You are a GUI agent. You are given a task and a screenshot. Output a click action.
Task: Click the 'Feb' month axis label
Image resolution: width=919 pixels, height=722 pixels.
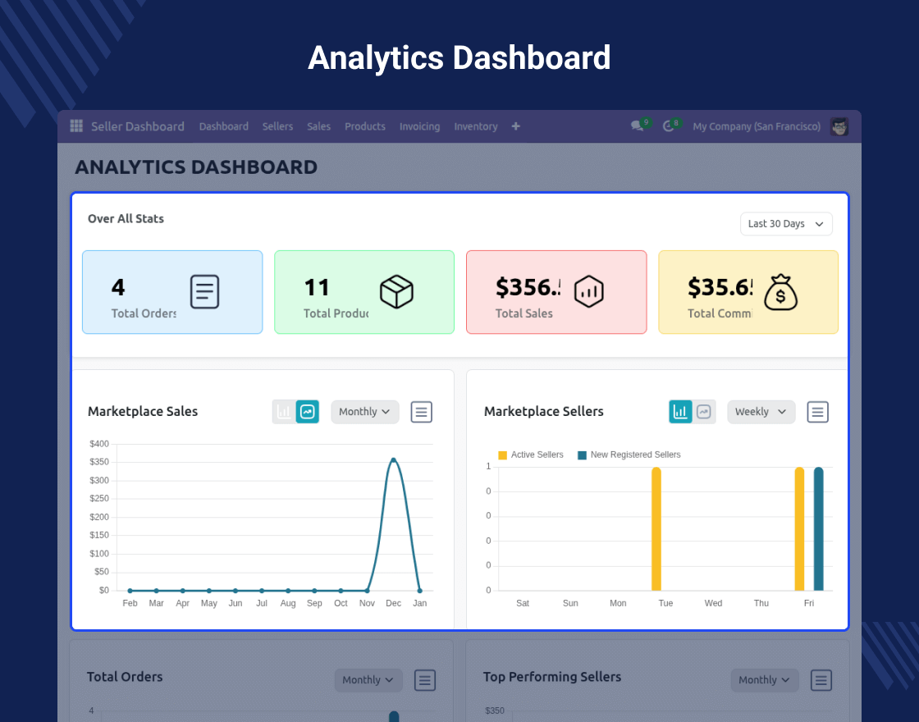pos(130,603)
